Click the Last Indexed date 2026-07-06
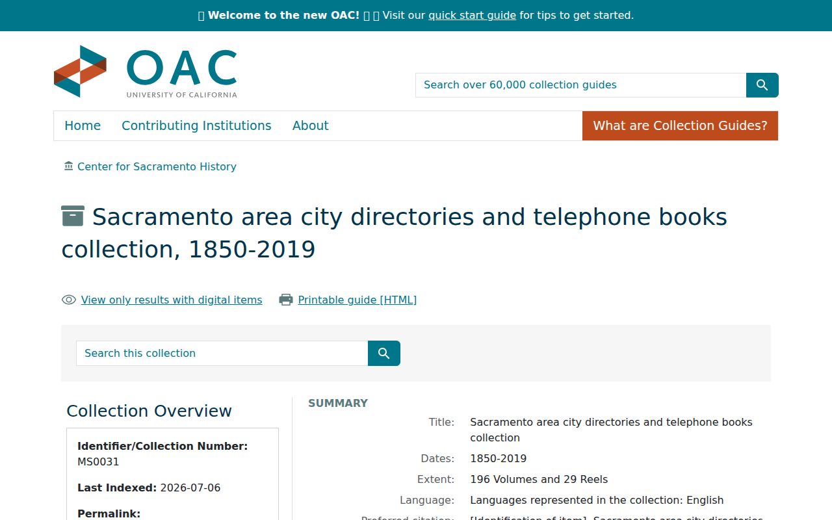The width and height of the screenshot is (832, 520). point(190,487)
